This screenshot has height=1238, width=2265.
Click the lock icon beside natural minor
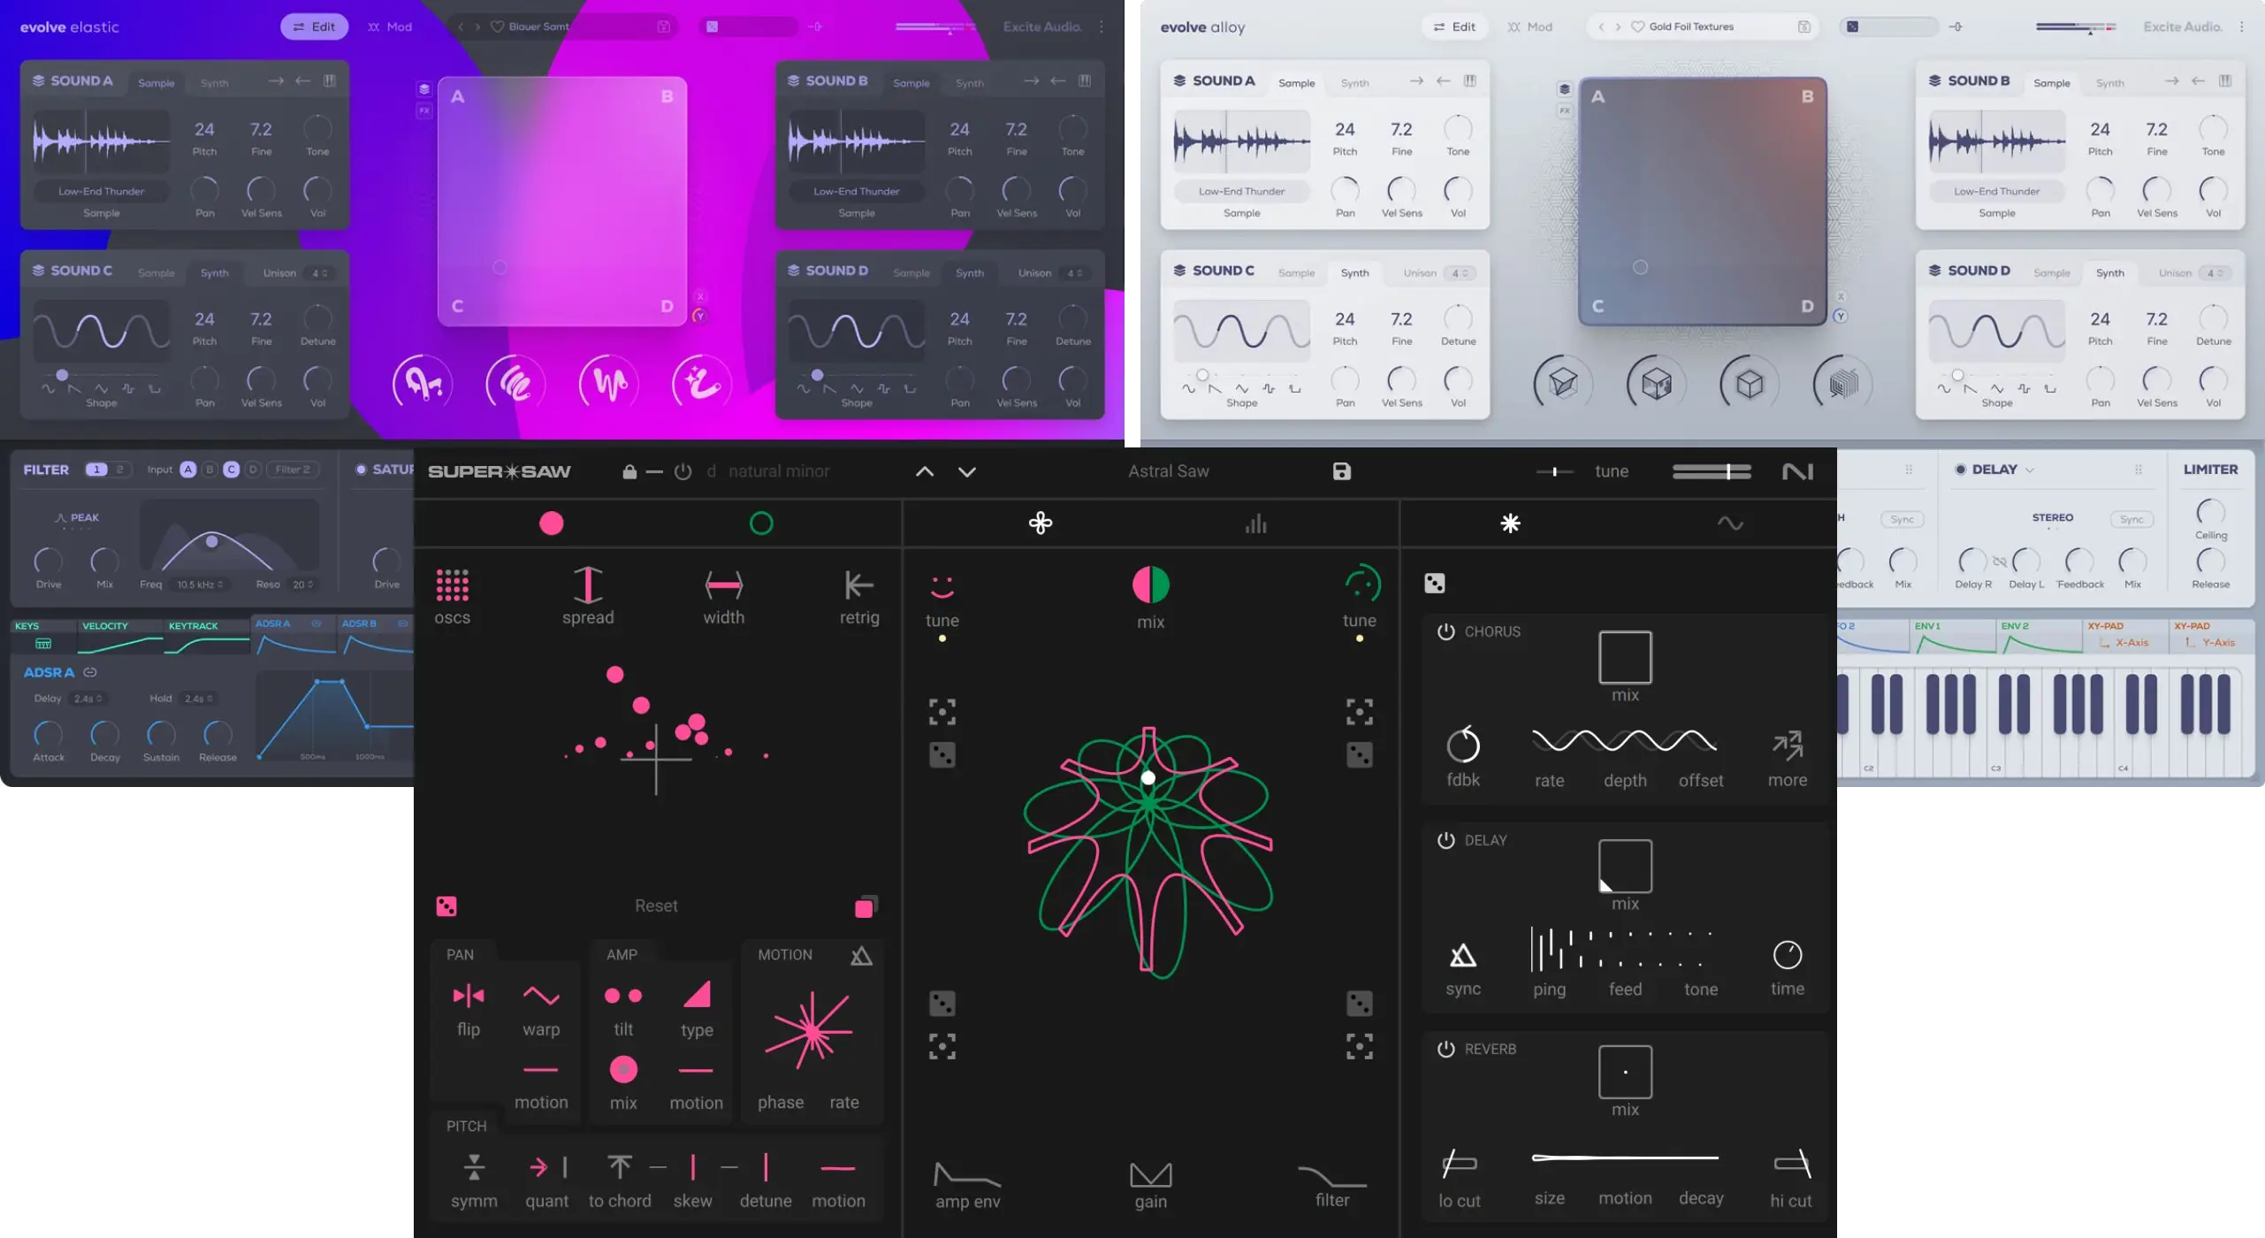629,471
